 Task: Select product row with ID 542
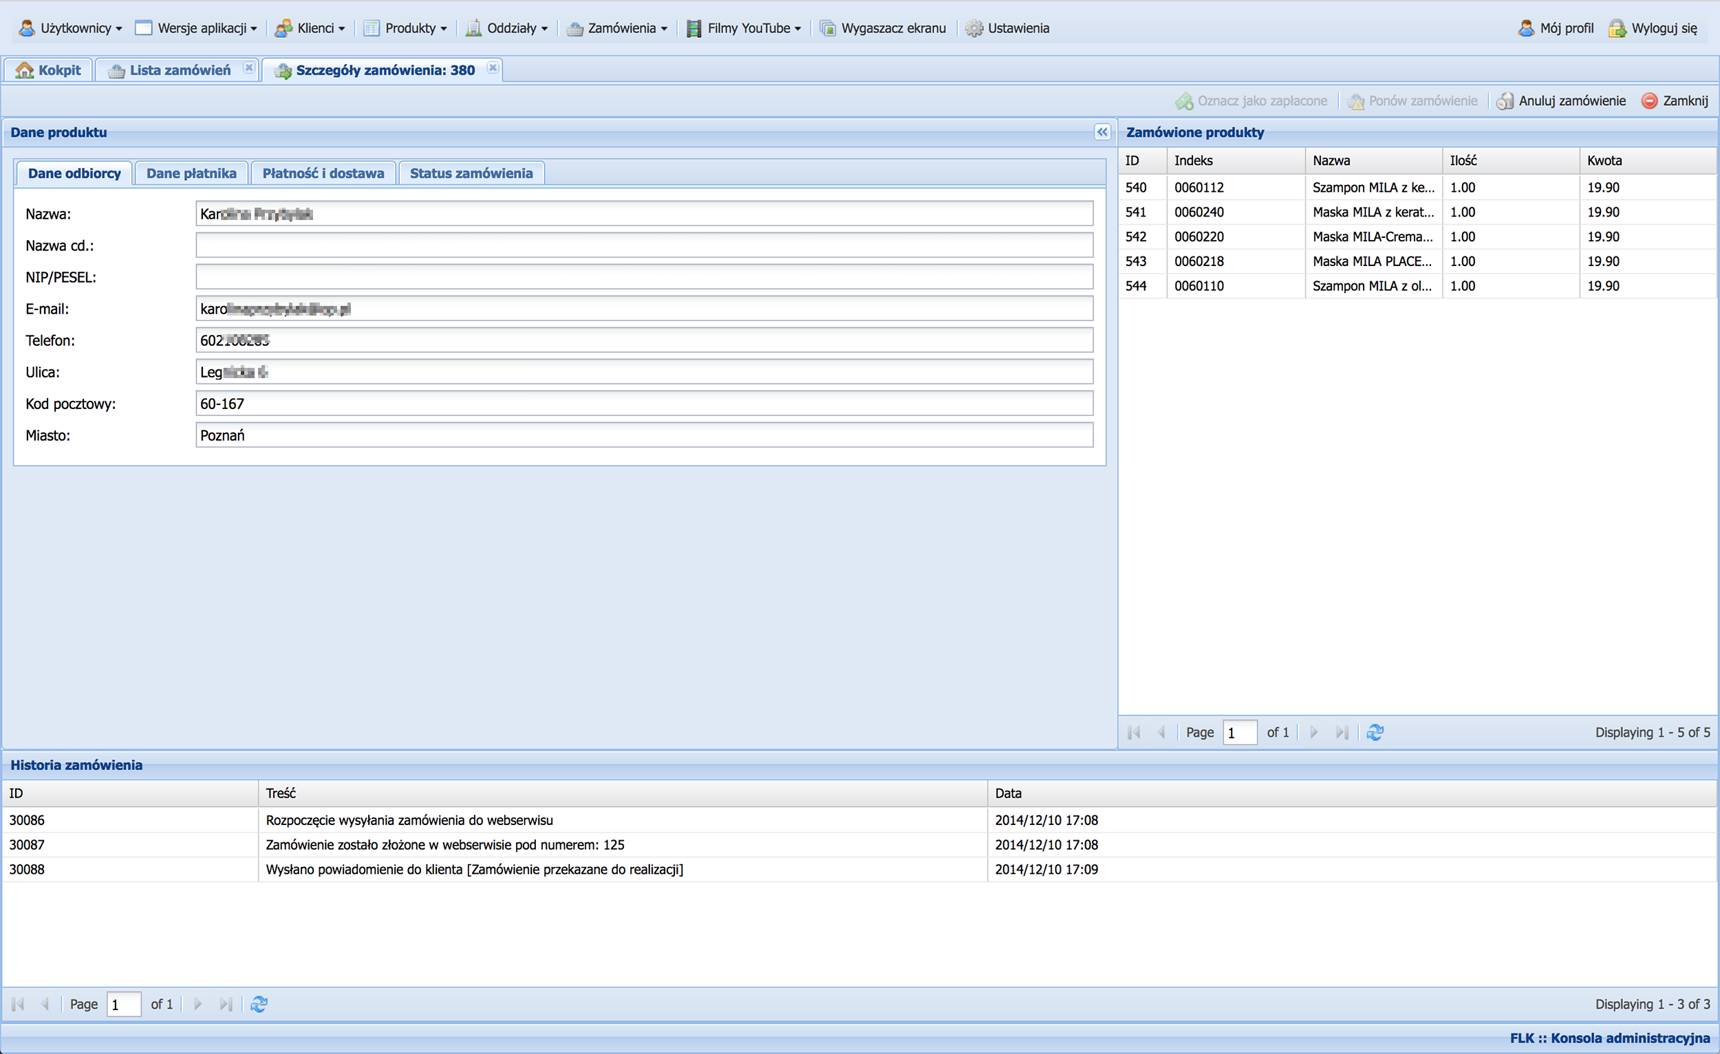click(1135, 237)
